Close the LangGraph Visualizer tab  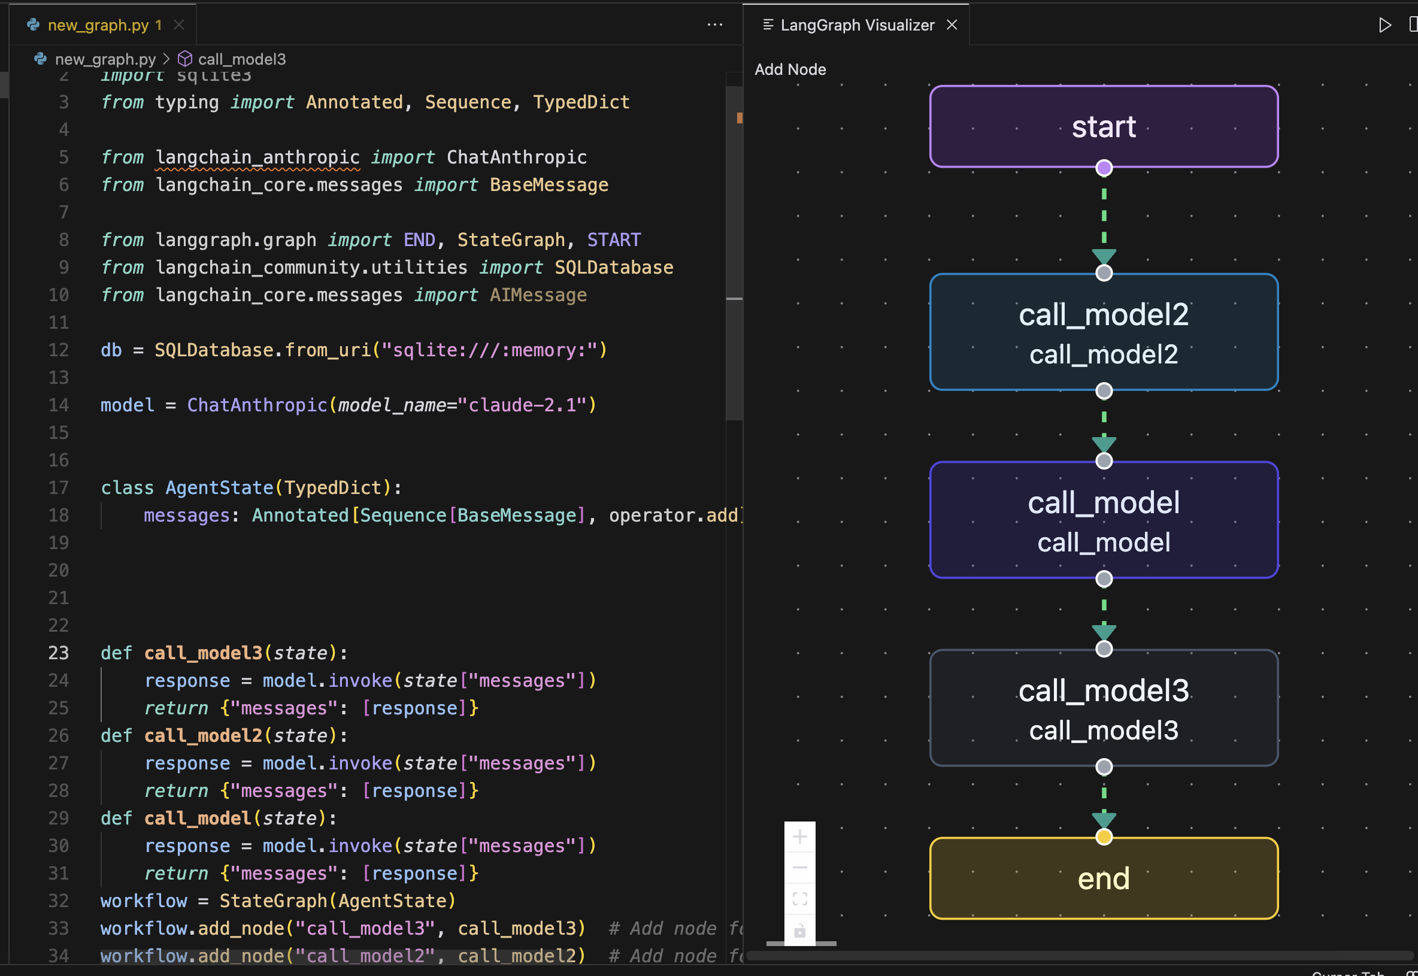coord(952,25)
